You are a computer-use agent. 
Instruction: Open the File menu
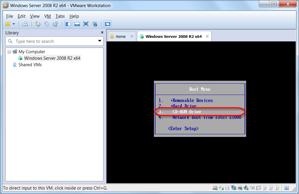(9, 16)
